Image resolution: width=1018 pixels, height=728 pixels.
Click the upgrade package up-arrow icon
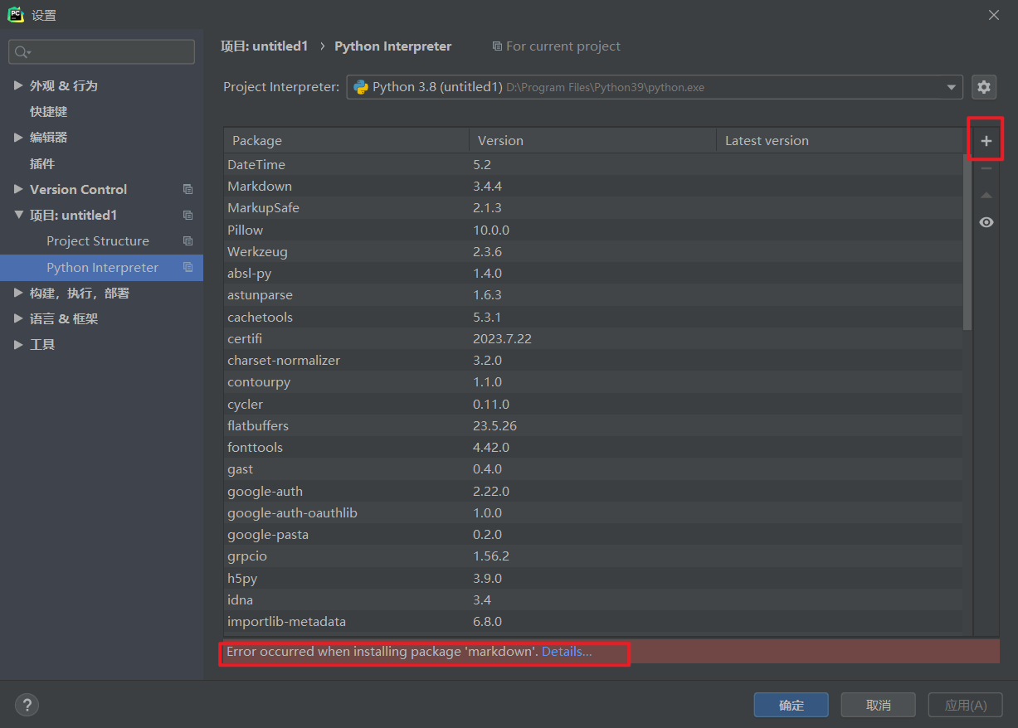(x=986, y=196)
